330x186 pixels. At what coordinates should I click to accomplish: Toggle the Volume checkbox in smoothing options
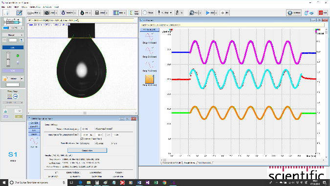pos(82,143)
